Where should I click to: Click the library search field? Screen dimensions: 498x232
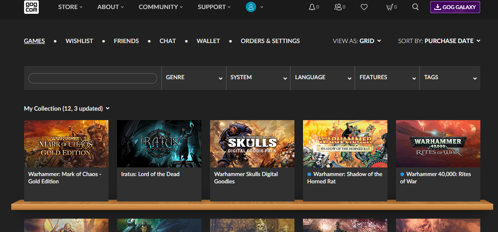point(93,78)
